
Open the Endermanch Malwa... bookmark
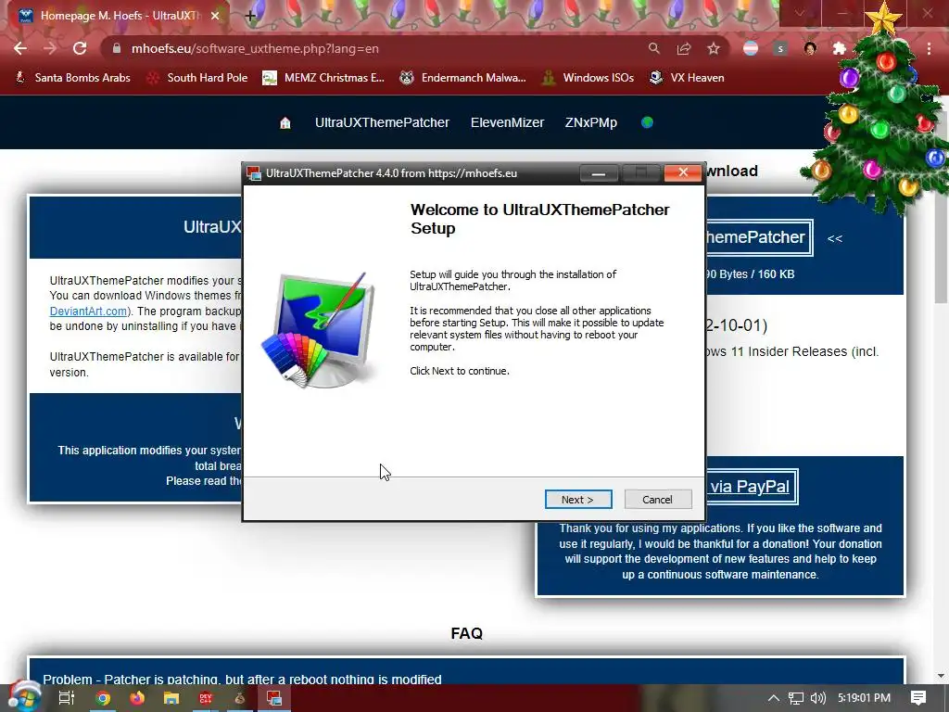(463, 78)
